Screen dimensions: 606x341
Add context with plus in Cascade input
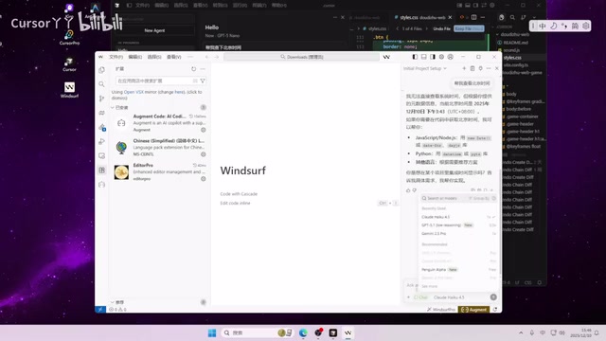(408, 297)
